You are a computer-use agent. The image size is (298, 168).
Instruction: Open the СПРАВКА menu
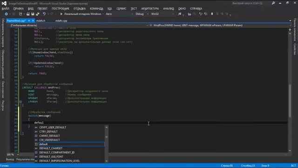196,8
